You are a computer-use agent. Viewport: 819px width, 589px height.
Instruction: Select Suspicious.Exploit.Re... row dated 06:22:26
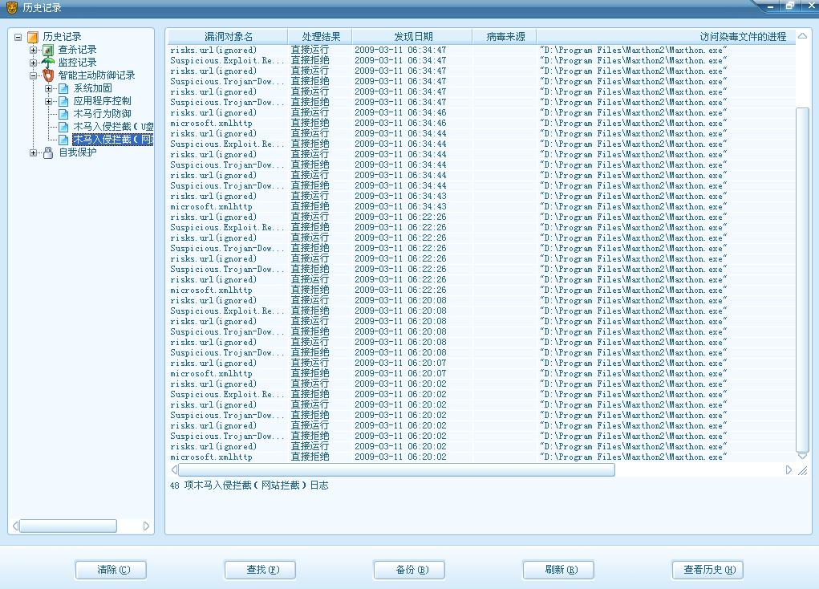[481, 228]
